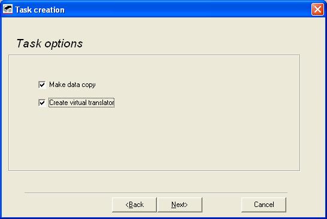Toggle the Create virtual translator checkbox

(42, 103)
